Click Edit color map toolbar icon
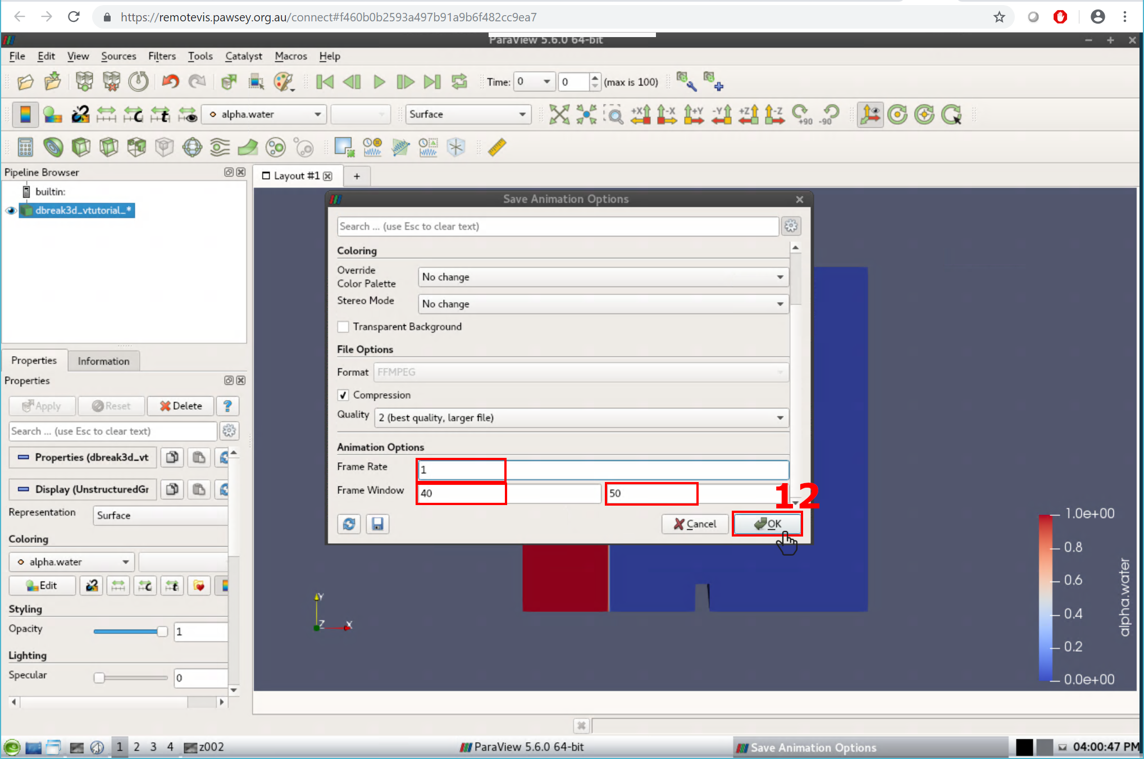Viewport: 1144px width, 759px height. 52,115
